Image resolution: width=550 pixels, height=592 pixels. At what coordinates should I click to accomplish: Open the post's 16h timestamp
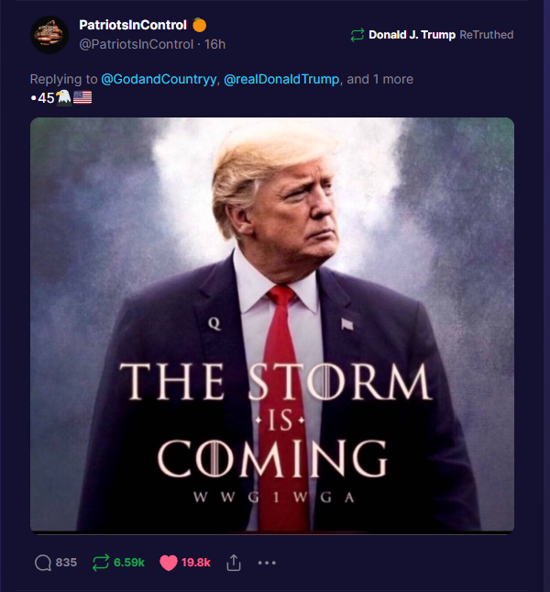tap(214, 44)
